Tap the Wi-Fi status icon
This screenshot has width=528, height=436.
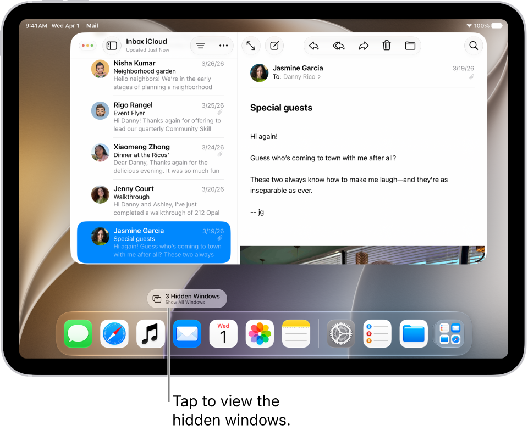[x=469, y=26]
